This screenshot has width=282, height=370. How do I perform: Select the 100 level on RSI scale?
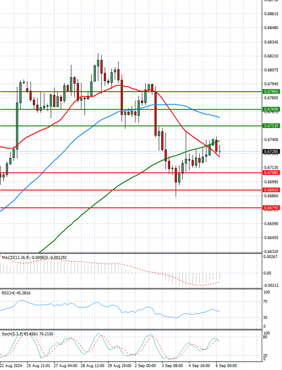click(266, 292)
